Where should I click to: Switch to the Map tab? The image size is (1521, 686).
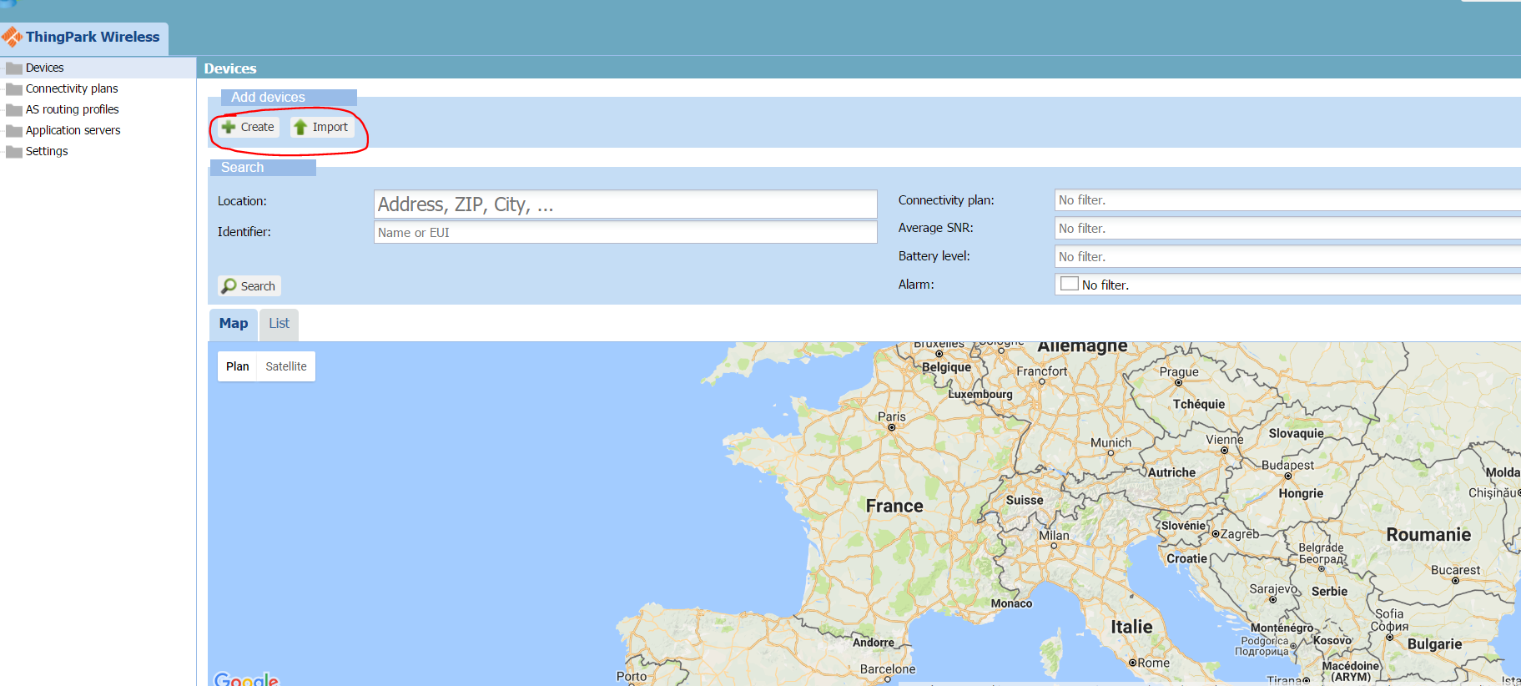click(x=234, y=324)
